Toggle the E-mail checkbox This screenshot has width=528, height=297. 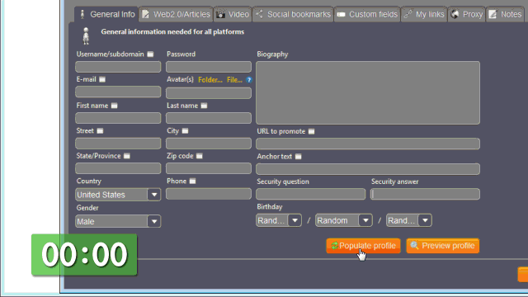102,79
